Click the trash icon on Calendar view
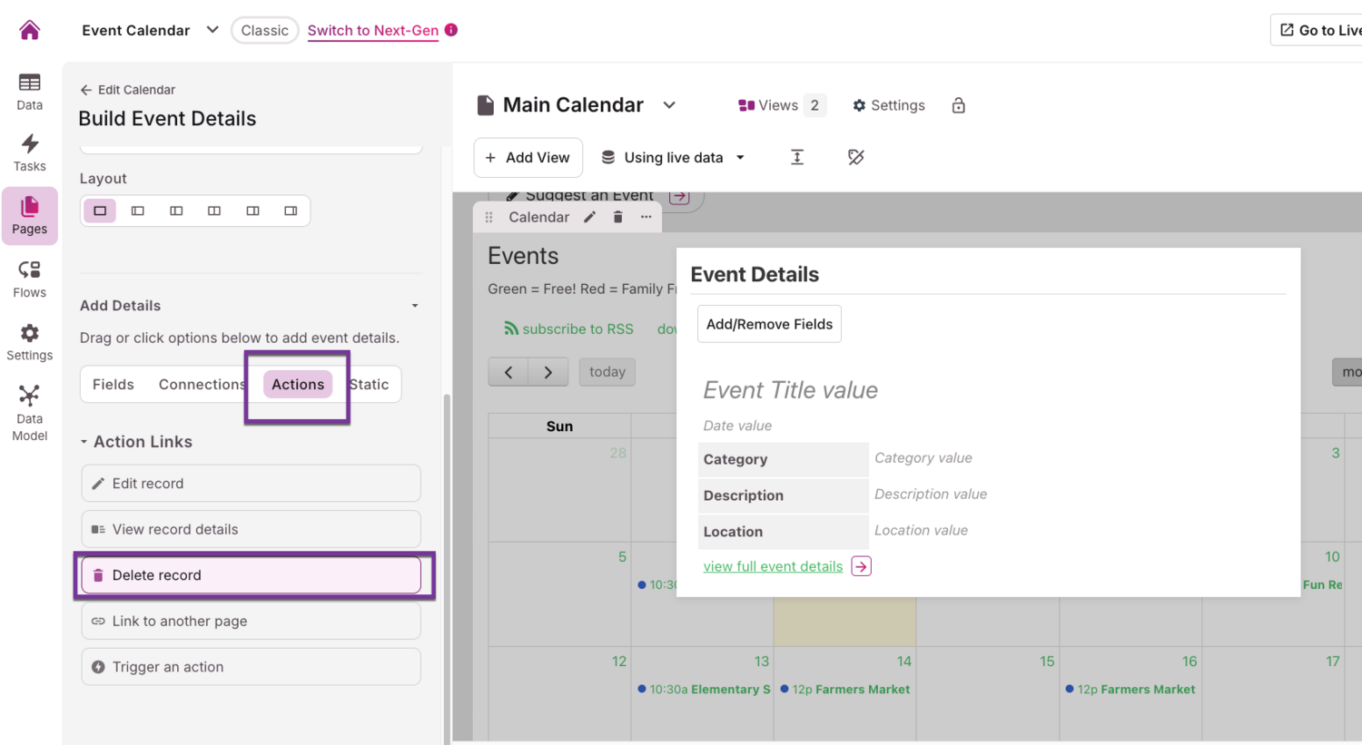The width and height of the screenshot is (1362, 745). [x=617, y=217]
